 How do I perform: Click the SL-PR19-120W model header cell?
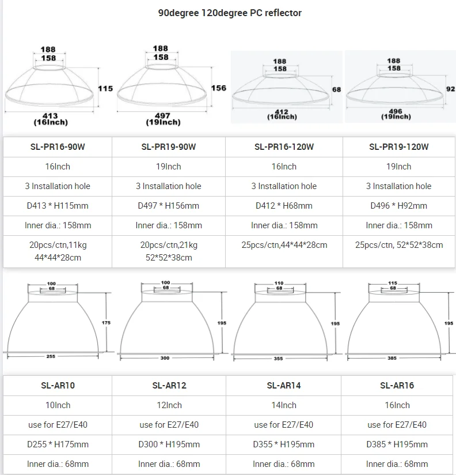(x=399, y=147)
